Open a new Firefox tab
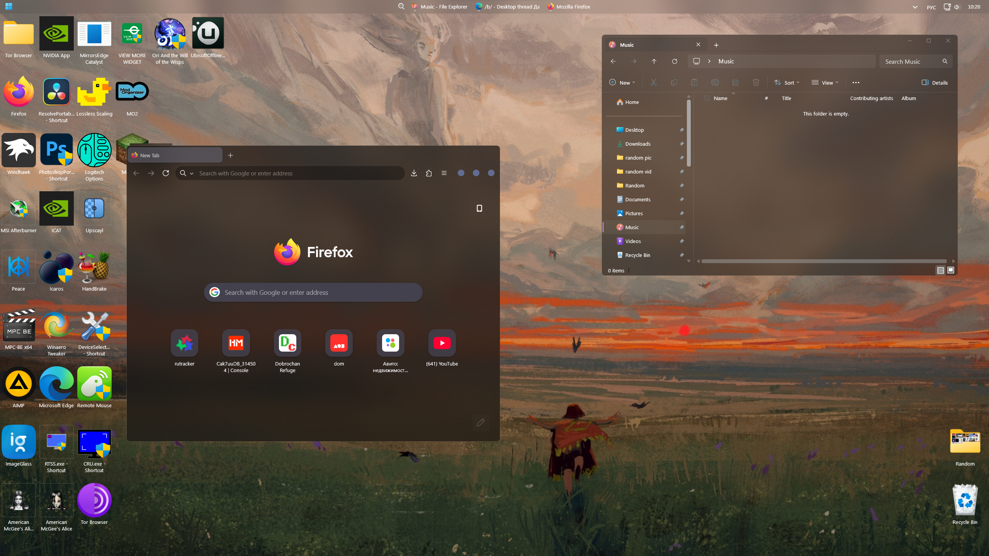Screen dimensions: 989x556 click(230, 155)
